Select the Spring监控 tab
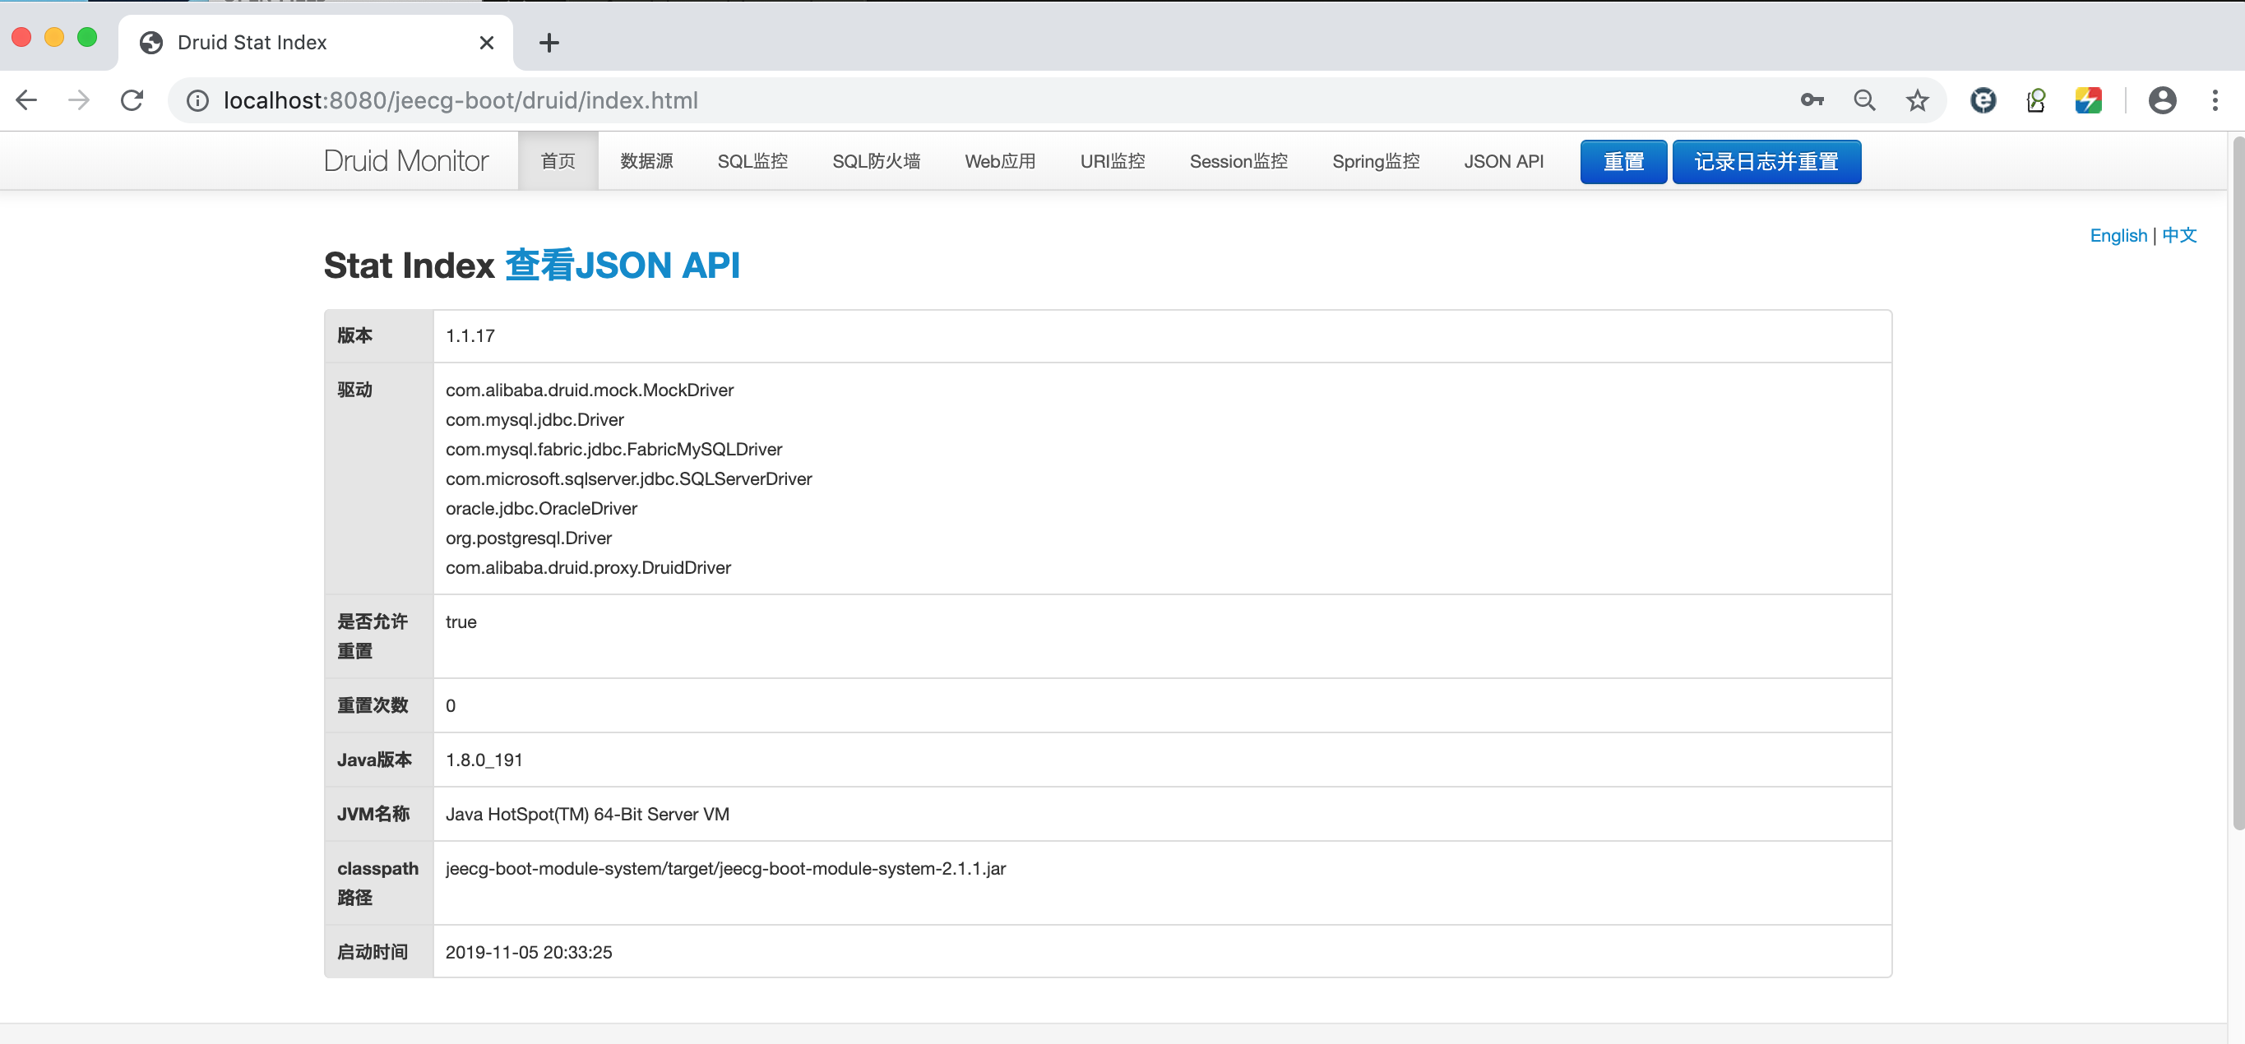The width and height of the screenshot is (2245, 1044). pyautogui.click(x=1375, y=161)
